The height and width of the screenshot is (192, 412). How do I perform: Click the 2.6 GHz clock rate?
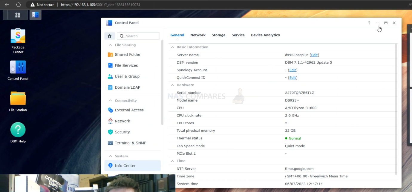pyautogui.click(x=292, y=116)
